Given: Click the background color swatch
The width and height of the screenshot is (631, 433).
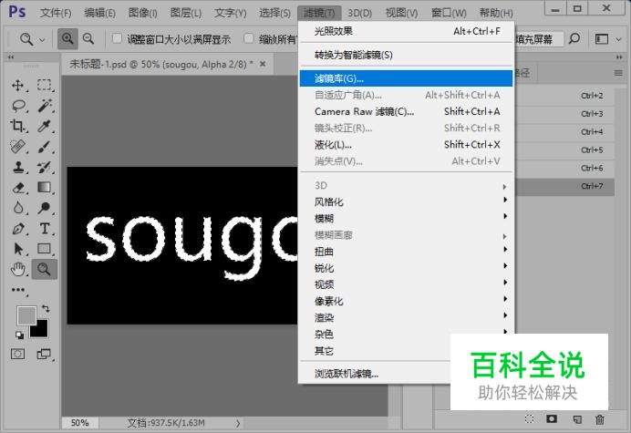Looking at the screenshot, I should click(41, 331).
